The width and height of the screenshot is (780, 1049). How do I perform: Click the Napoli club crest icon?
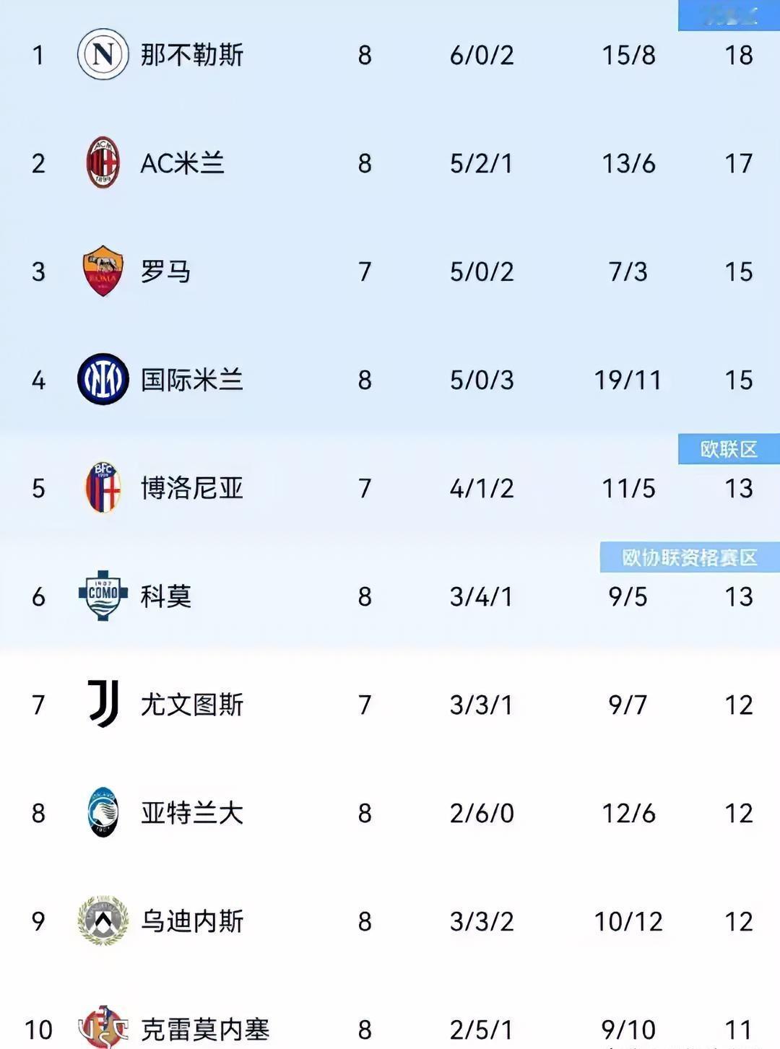(x=103, y=54)
